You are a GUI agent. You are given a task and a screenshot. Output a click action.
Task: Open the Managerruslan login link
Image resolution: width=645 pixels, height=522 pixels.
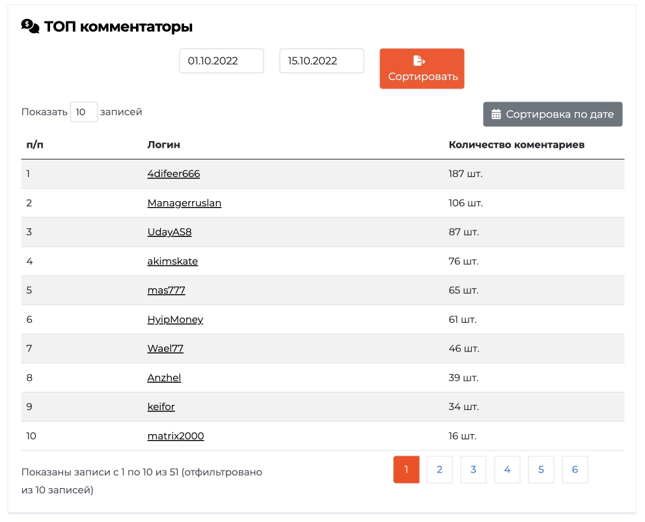coord(184,203)
